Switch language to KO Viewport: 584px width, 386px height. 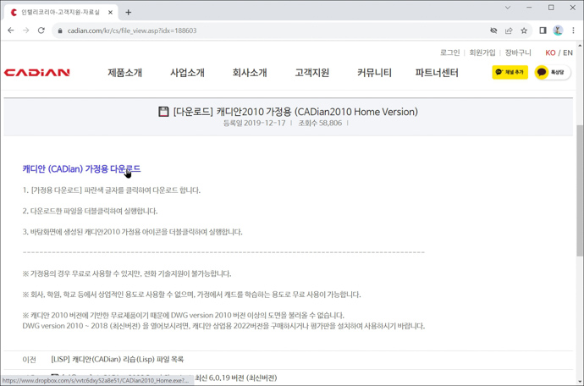(550, 53)
